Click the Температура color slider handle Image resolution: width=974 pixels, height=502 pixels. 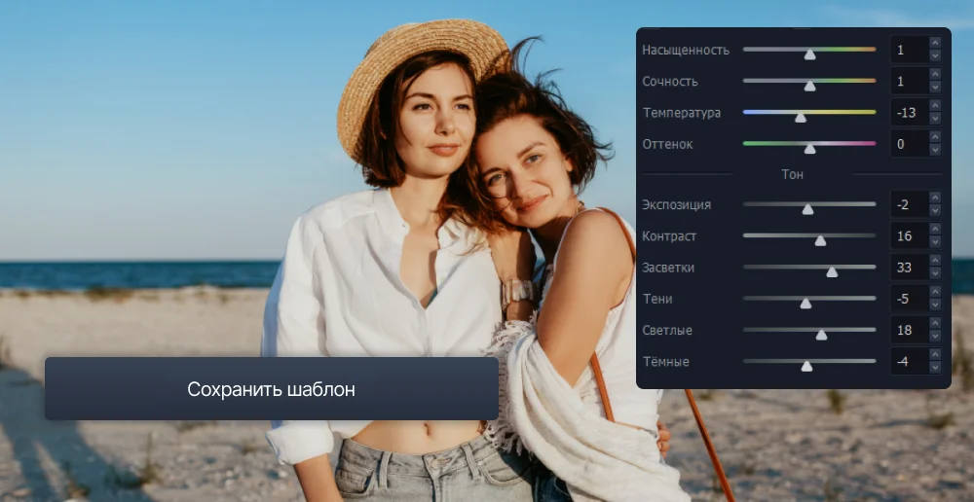pos(801,117)
